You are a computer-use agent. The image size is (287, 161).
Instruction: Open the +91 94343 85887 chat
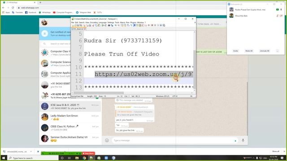click(55, 85)
